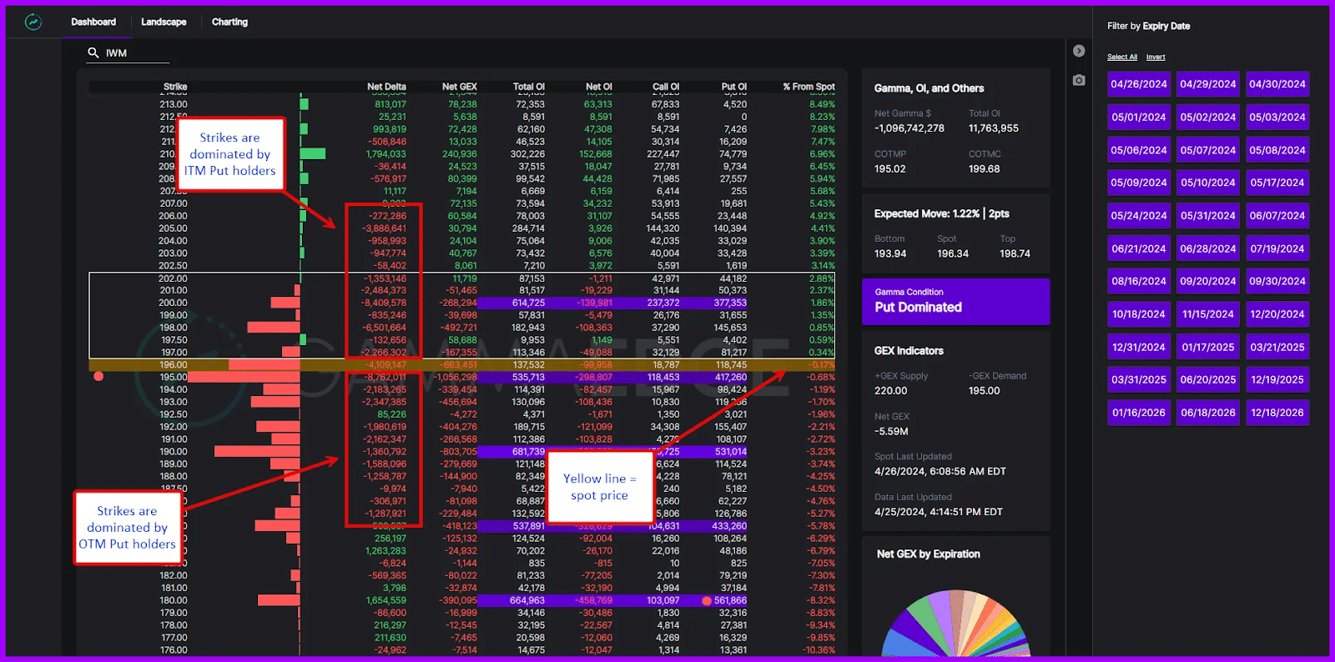The image size is (1335, 662).
Task: Open the Charting tab
Action: coord(229,23)
